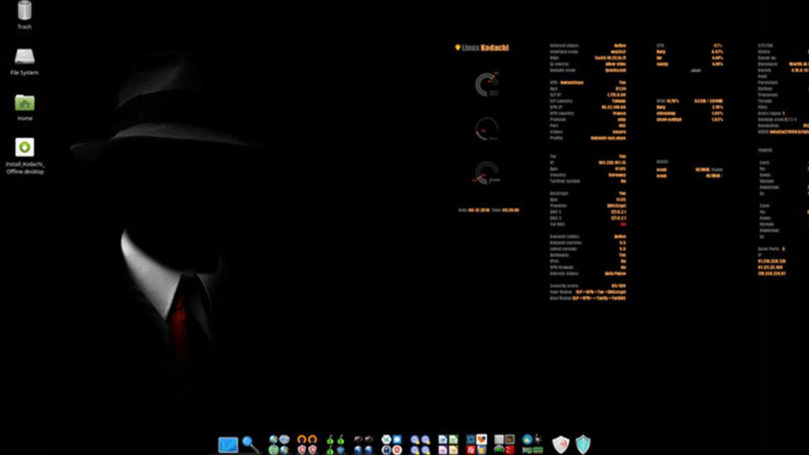The image size is (809, 455).
Task: Click the blue show-desktop icon in dock
Action: [x=228, y=445]
